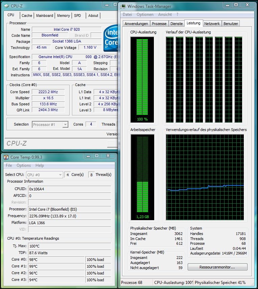Select the SPD tab in CPU-Z
This screenshot has width=258, height=289.
[77, 16]
